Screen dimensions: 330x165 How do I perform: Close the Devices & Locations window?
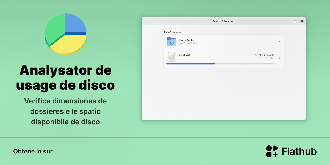coord(302,21)
